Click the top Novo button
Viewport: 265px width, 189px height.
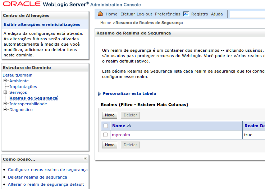110,115
